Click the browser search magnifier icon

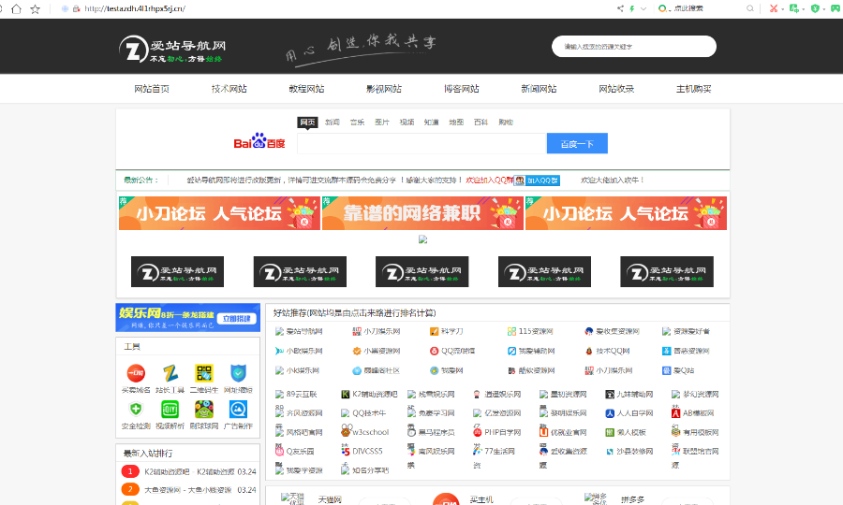coord(750,8)
